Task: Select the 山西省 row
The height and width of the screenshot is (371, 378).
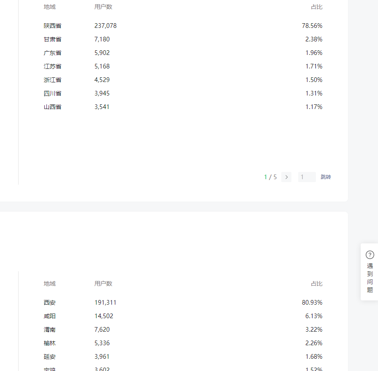Action: tap(183, 107)
